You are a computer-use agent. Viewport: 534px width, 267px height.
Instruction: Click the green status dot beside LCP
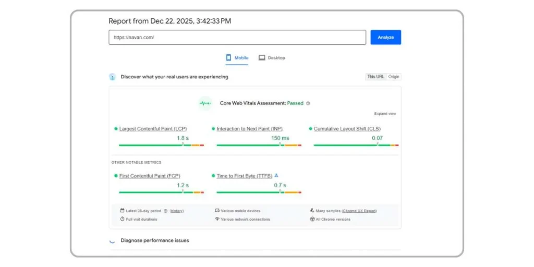pos(116,129)
